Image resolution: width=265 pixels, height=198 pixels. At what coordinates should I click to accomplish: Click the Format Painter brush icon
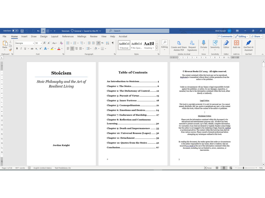[10, 50]
